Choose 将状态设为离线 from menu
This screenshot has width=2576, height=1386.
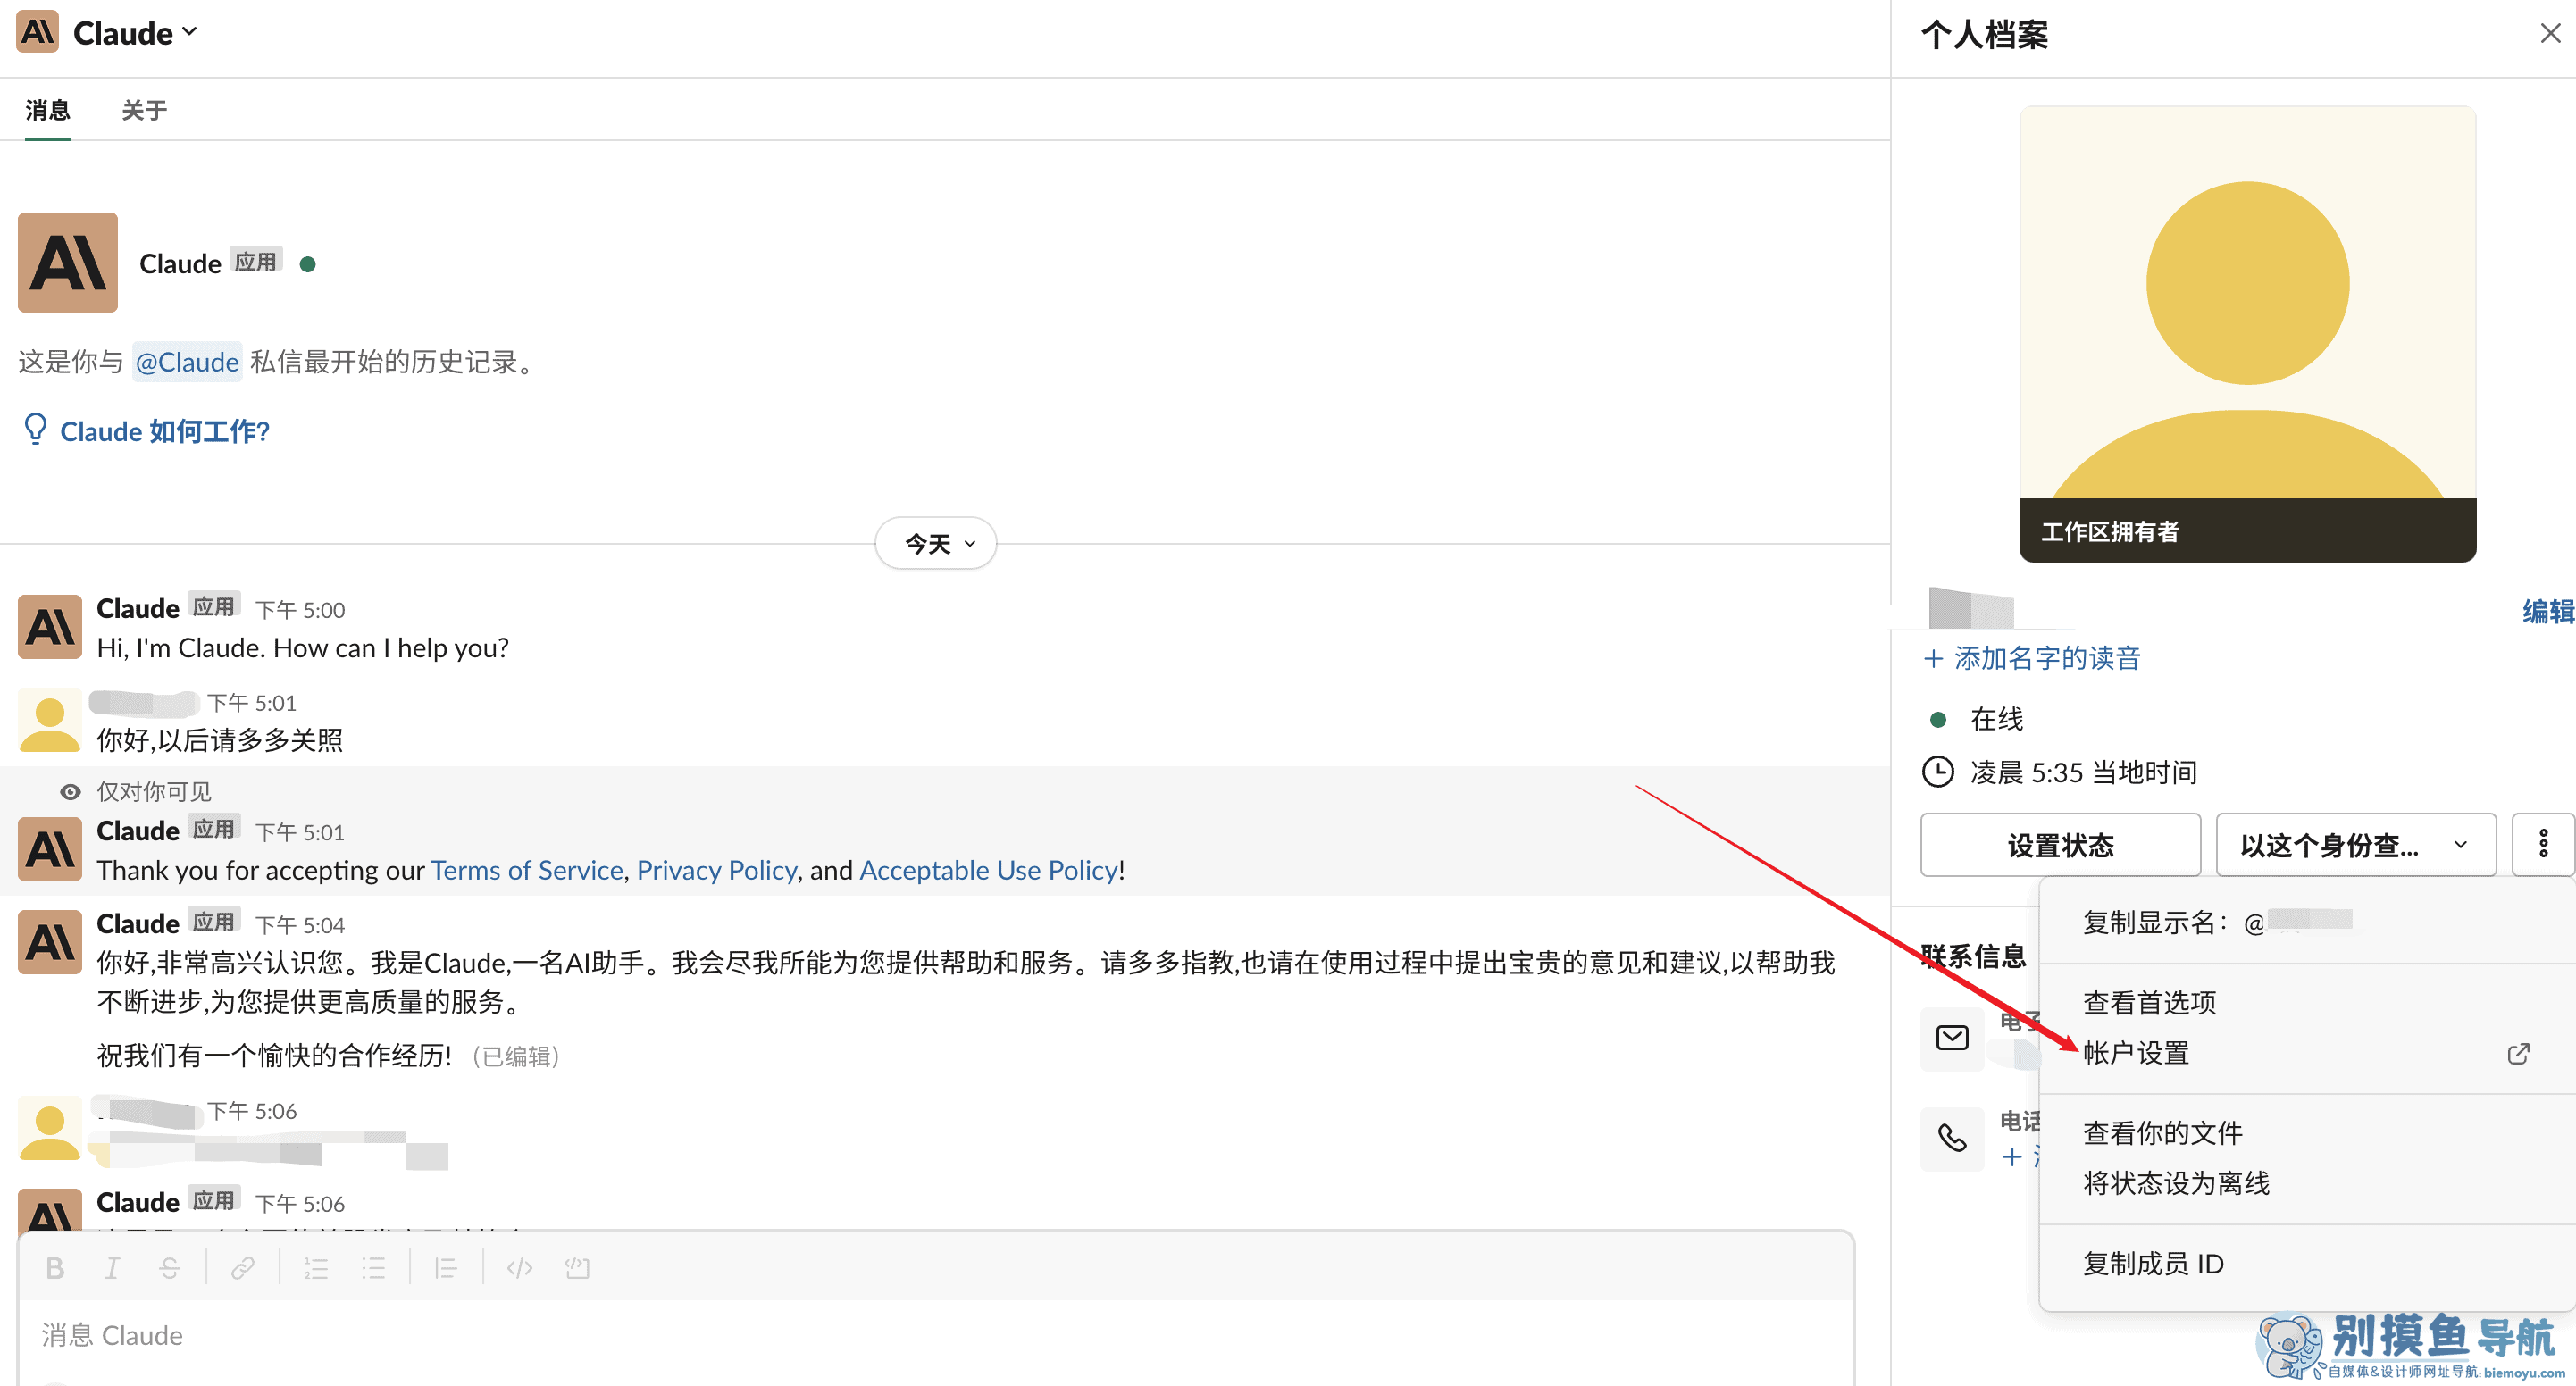(x=2176, y=1183)
